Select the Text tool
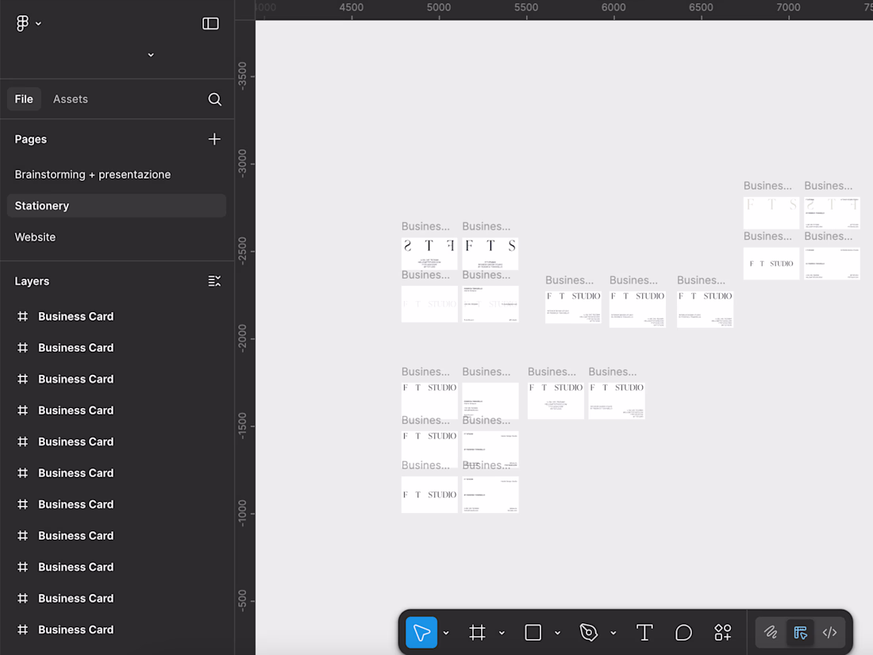 [x=644, y=632]
